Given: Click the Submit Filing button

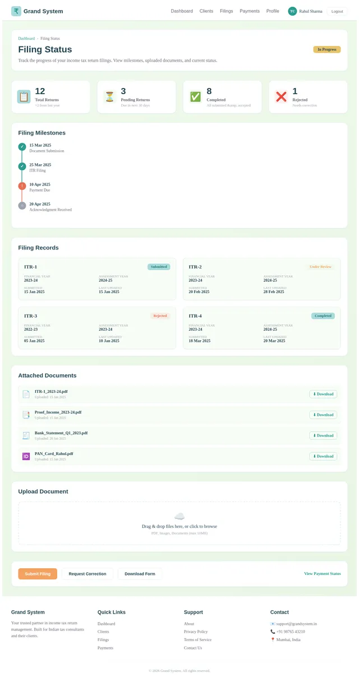Looking at the screenshot, I should click(38, 574).
